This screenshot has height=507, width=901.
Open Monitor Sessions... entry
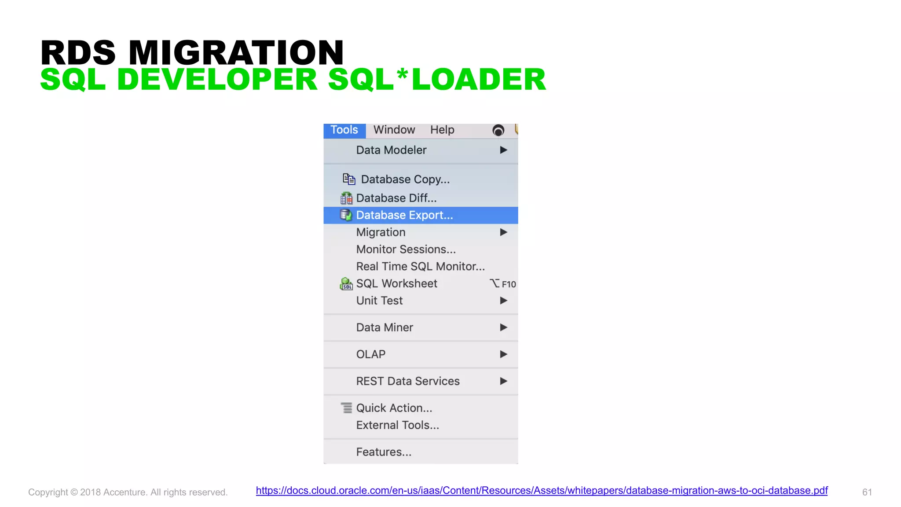point(421,250)
